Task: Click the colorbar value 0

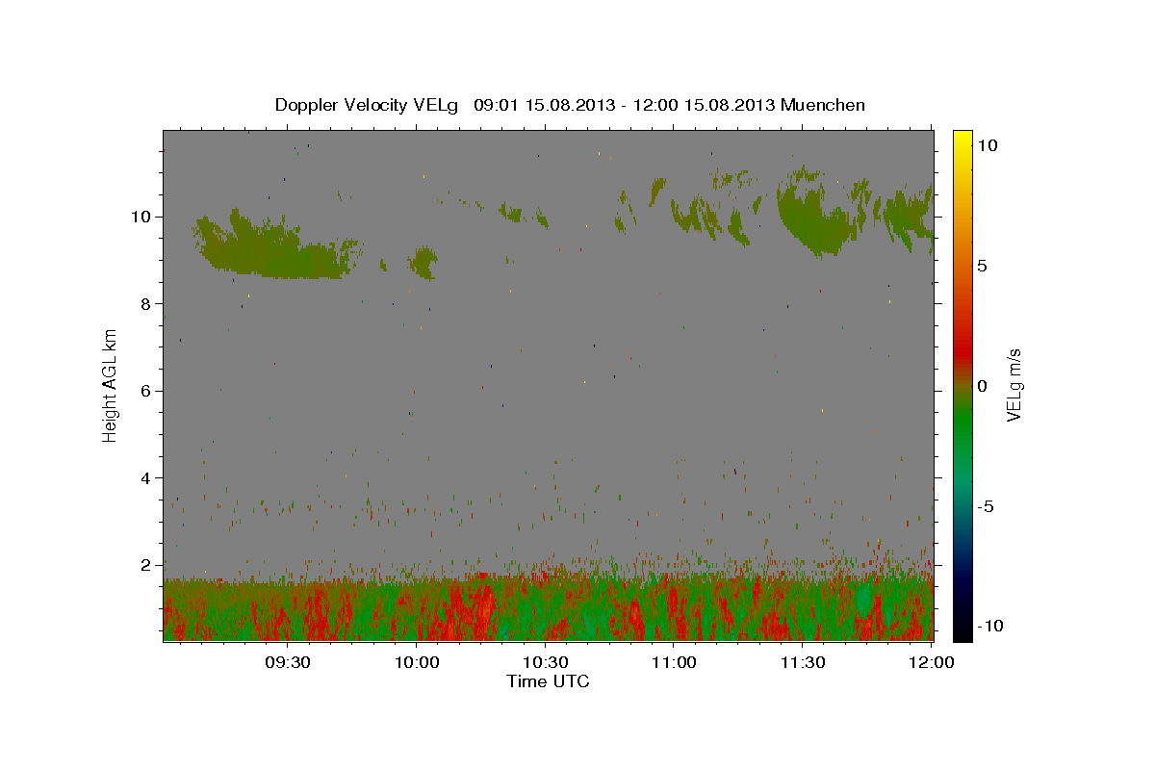Action: [x=983, y=385]
